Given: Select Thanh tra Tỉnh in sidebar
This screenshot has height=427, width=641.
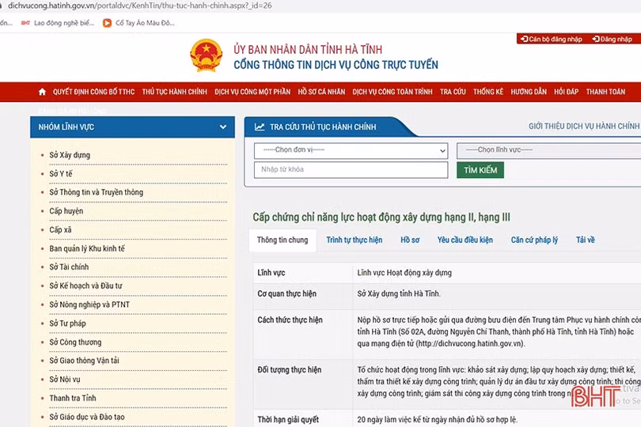Looking at the screenshot, I should pos(73,399).
